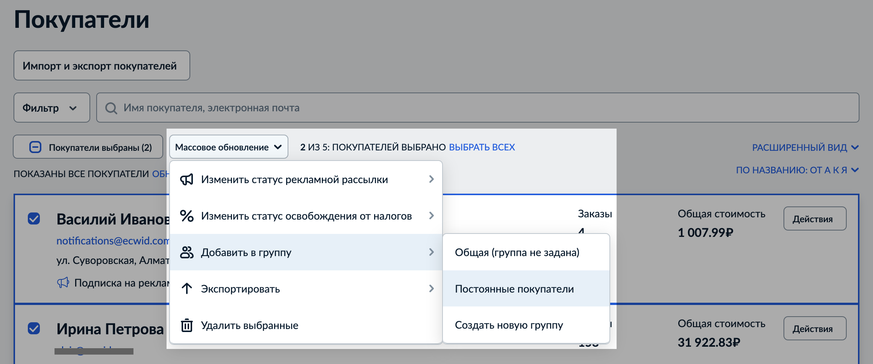
Task: Choose Создать новую группу option
Action: click(x=526, y=325)
